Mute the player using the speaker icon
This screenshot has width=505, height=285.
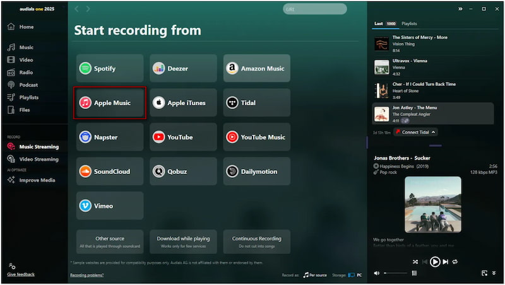(x=377, y=273)
